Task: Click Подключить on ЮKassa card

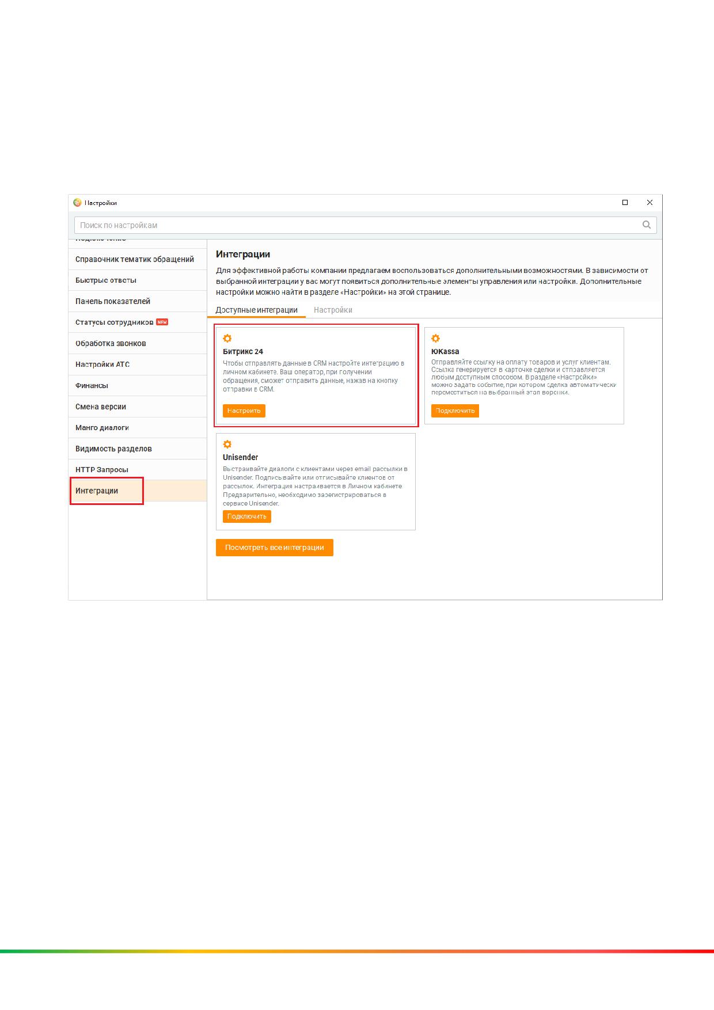Action: pos(455,411)
